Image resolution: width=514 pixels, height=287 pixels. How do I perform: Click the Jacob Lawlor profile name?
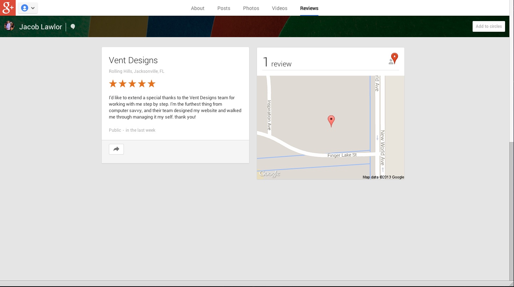41,27
